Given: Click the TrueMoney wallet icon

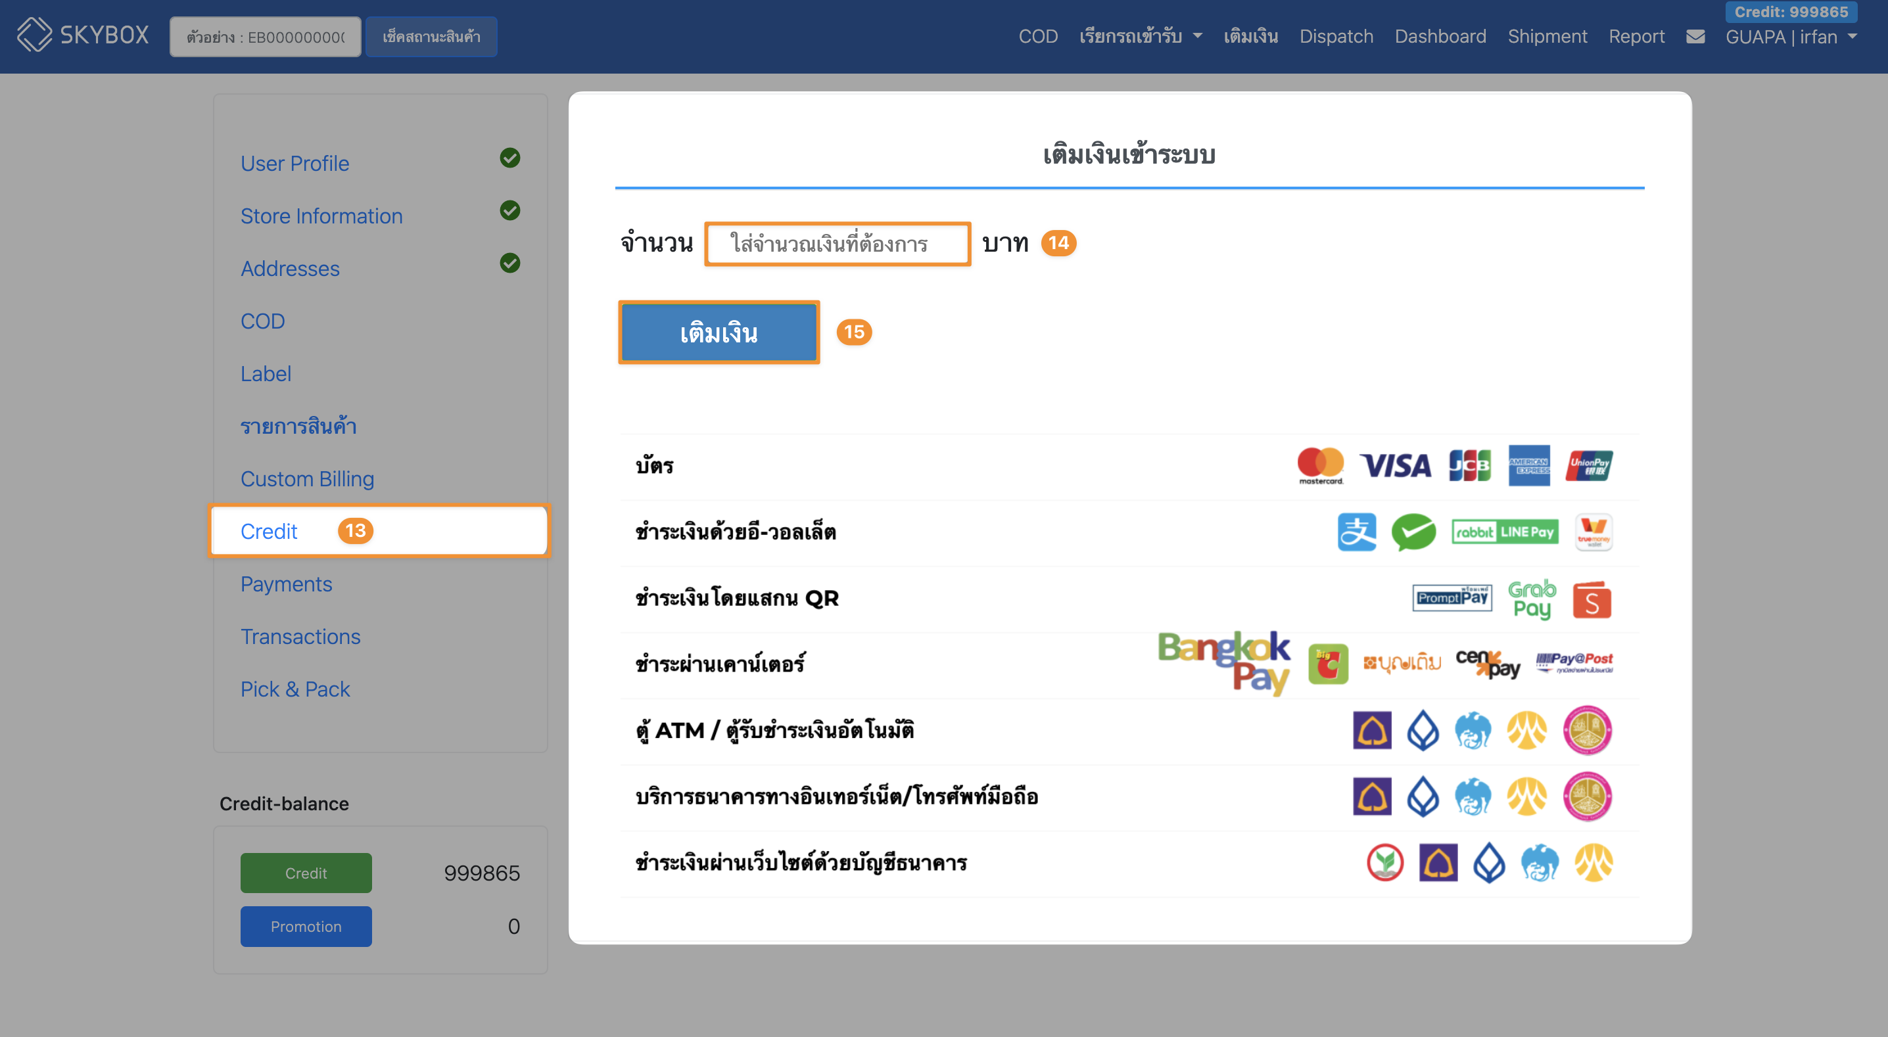Looking at the screenshot, I should click(x=1593, y=532).
